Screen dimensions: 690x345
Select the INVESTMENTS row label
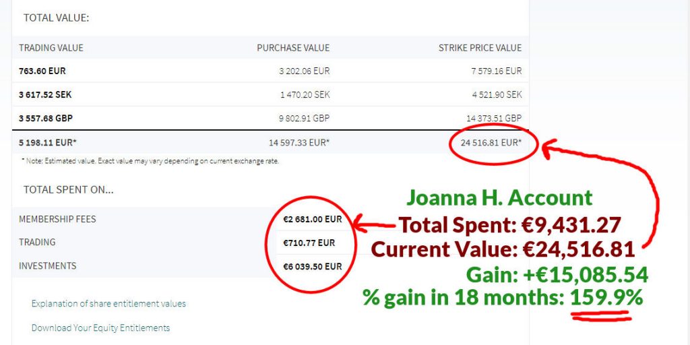pyautogui.click(x=48, y=265)
